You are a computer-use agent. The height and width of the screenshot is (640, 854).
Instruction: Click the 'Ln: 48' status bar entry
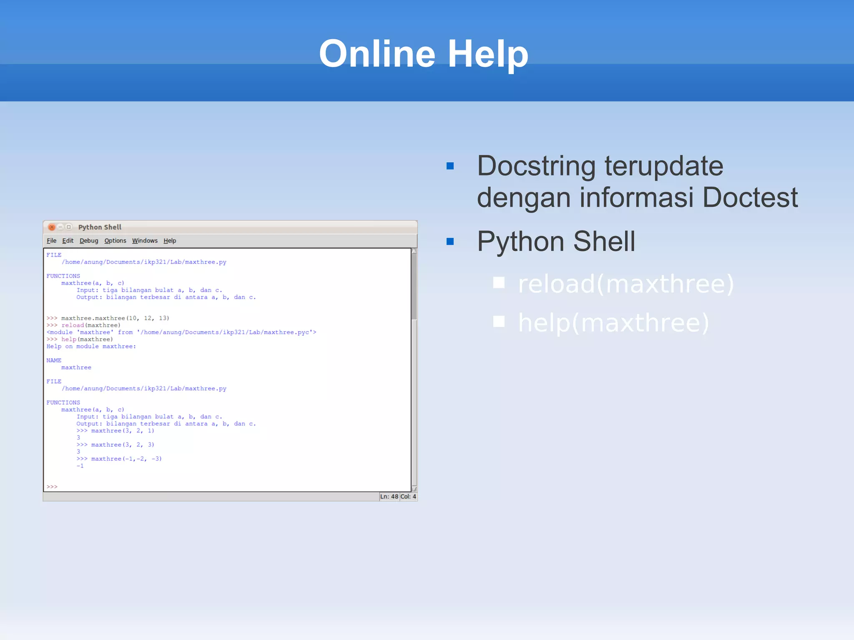[389, 497]
